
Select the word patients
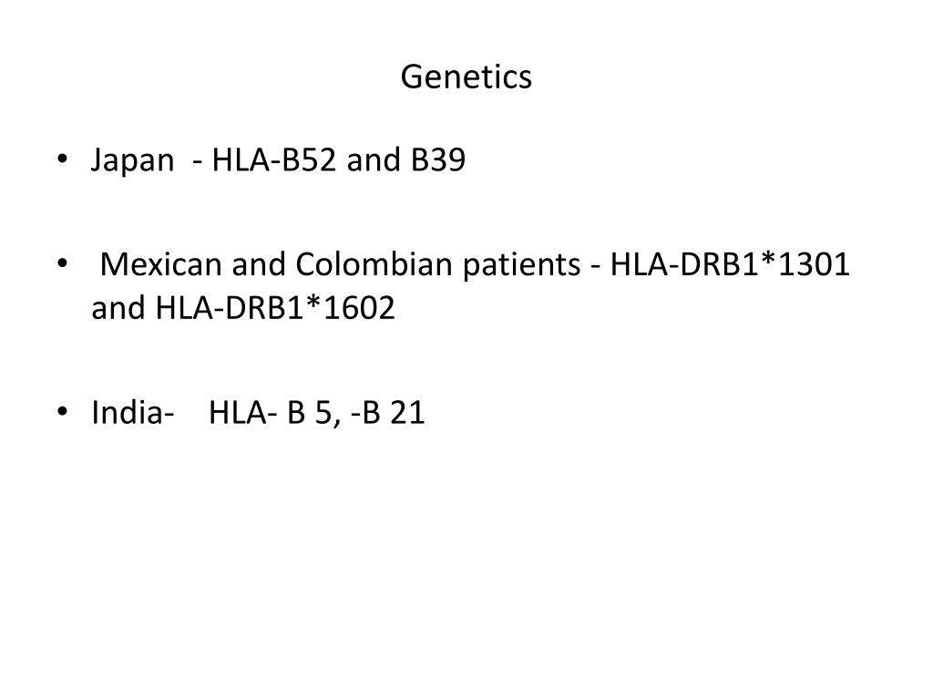[x=522, y=265]
